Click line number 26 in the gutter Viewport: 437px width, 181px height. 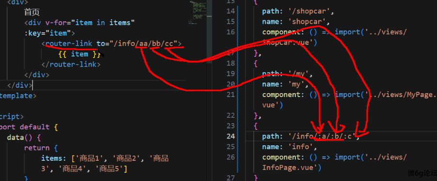tap(231, 157)
